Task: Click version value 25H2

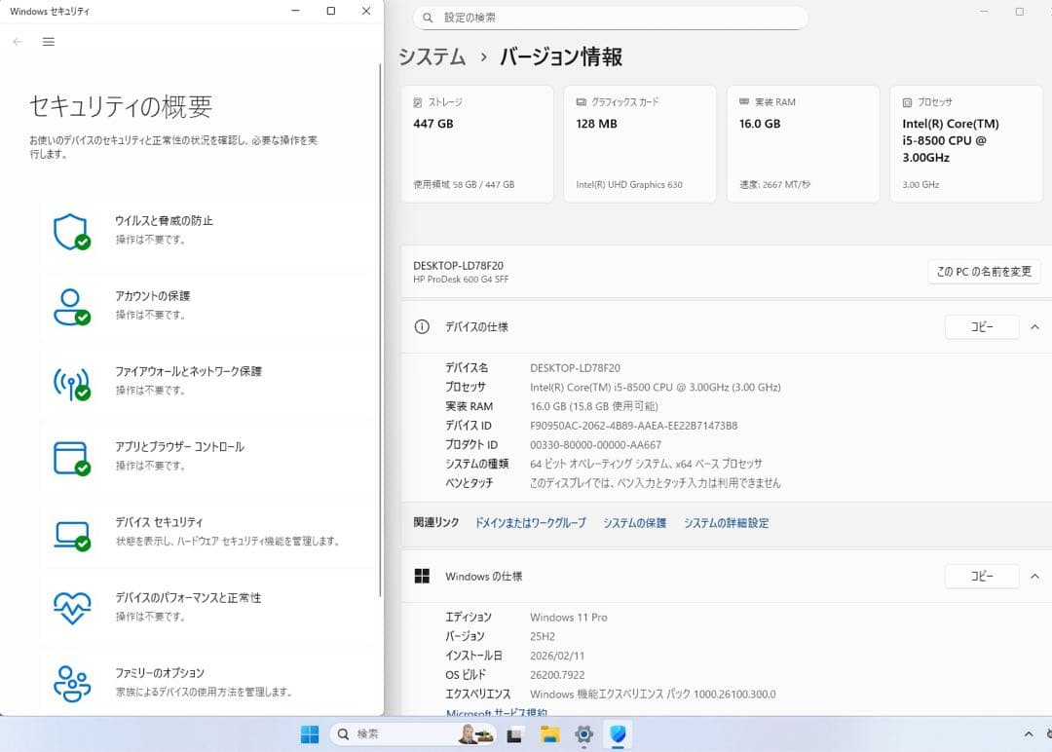Action: coord(543,637)
